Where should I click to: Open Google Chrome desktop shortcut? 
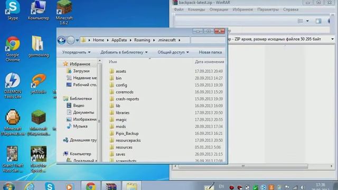[13, 49]
